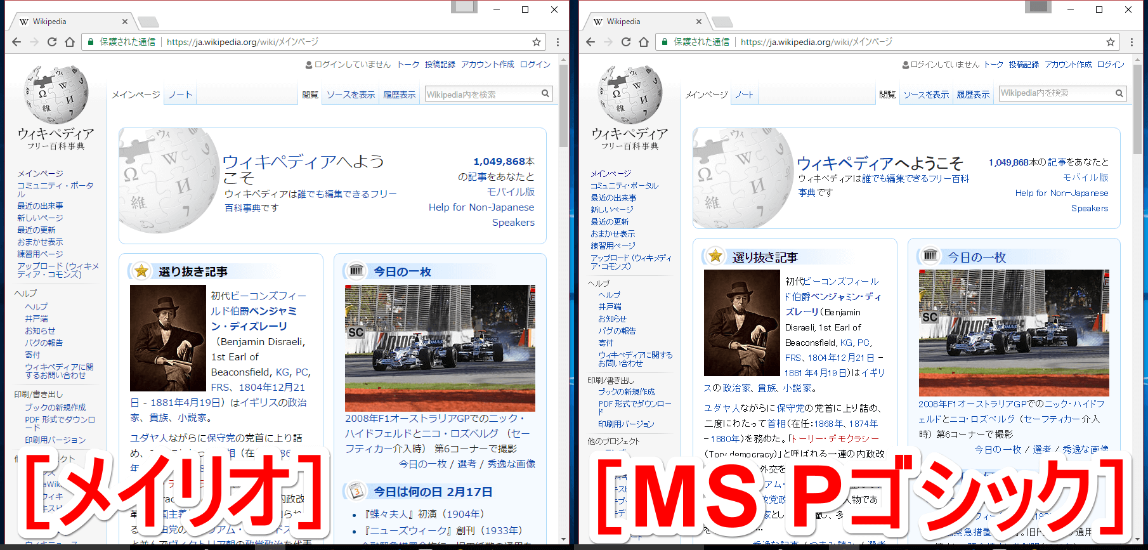Maximize the left browser window
The height and width of the screenshot is (550, 1148).
(525, 10)
